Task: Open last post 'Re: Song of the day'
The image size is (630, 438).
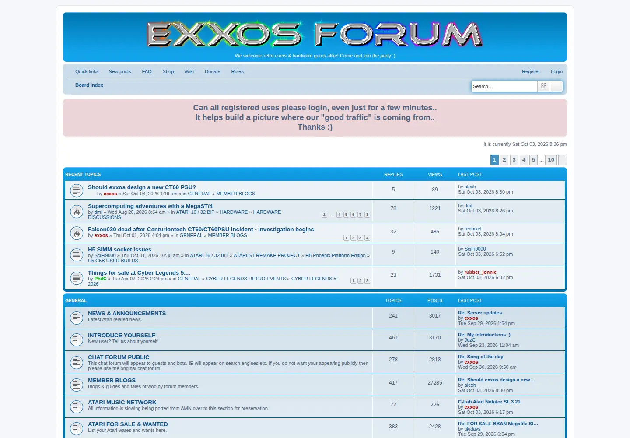Action: click(x=480, y=357)
